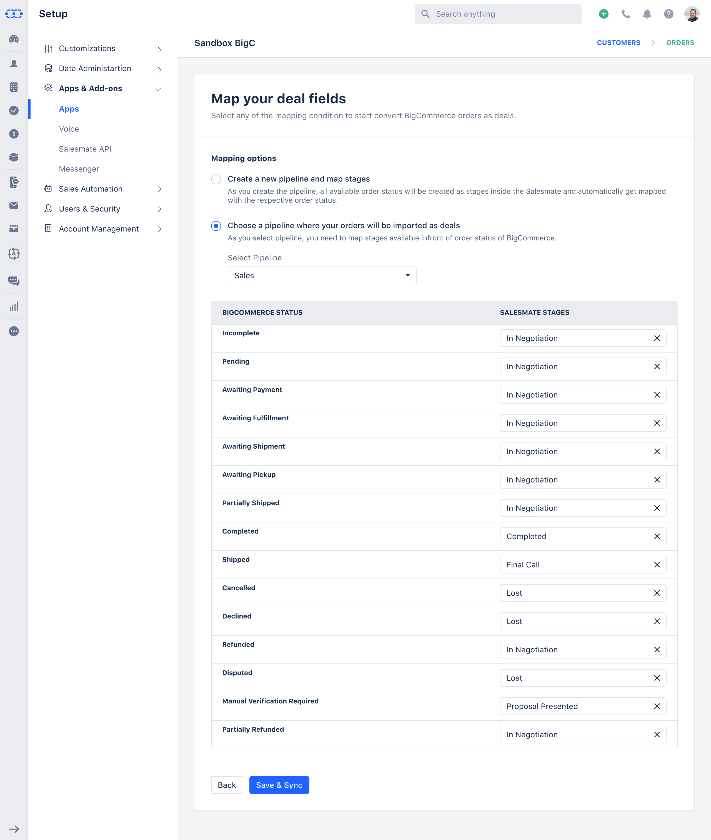Clear the Pending stage mapping
The height and width of the screenshot is (840, 711).
657,366
